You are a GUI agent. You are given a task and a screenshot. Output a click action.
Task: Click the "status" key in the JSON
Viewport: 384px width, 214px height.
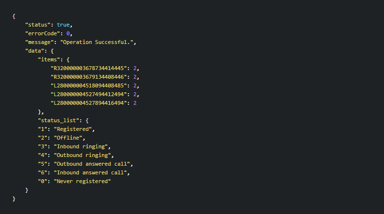(x=38, y=25)
